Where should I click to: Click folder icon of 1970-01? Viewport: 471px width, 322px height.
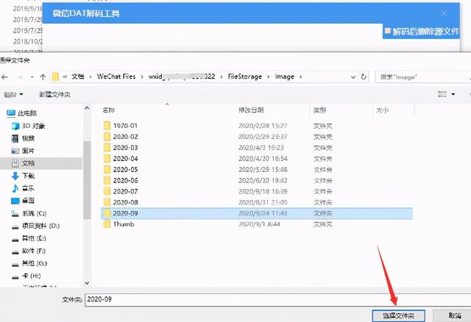click(107, 126)
